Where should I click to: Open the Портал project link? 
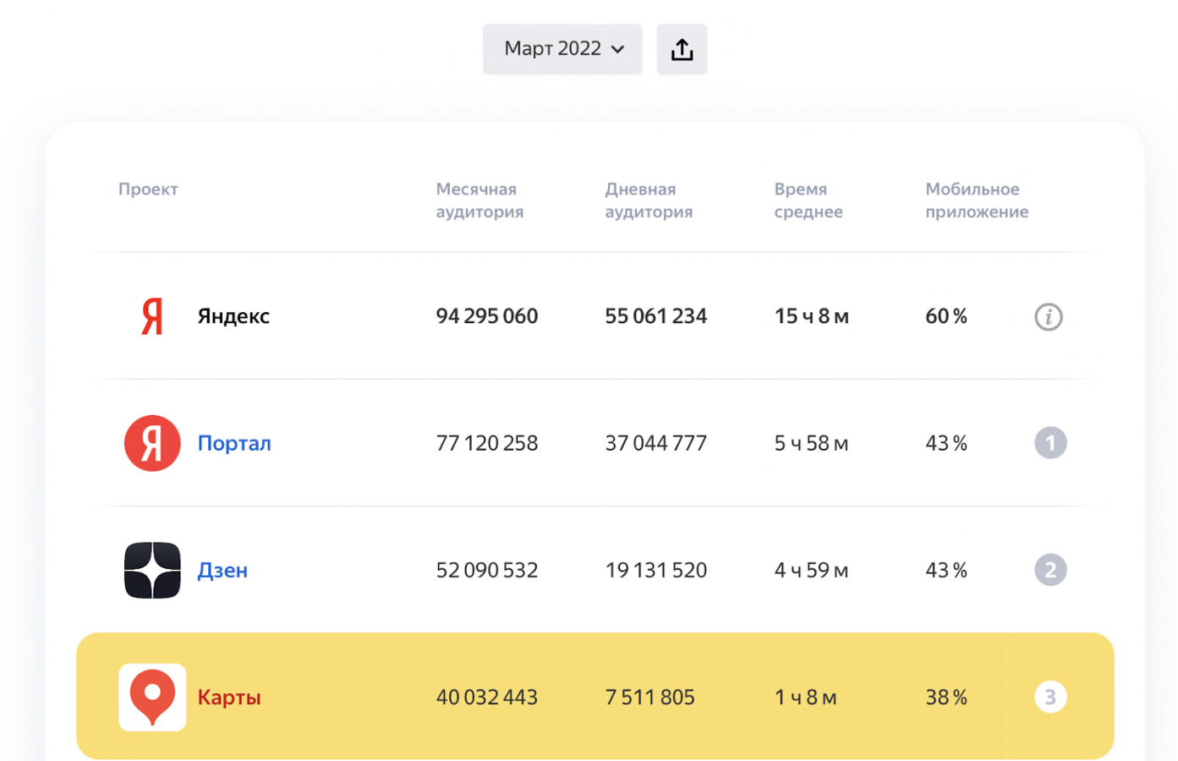[234, 443]
